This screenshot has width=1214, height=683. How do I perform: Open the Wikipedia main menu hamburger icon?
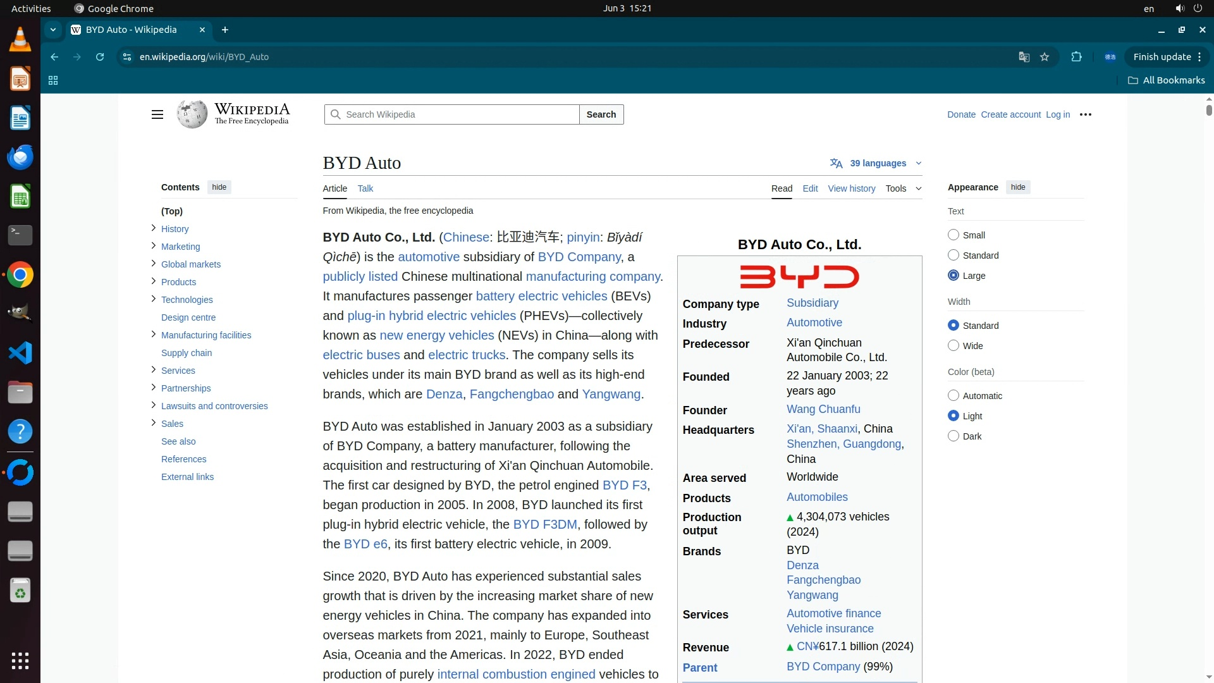tap(157, 114)
